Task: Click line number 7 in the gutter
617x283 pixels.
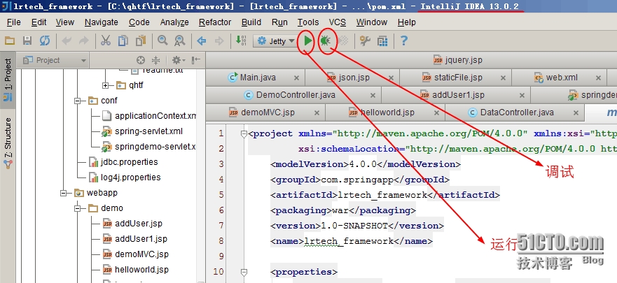Action: click(221, 226)
